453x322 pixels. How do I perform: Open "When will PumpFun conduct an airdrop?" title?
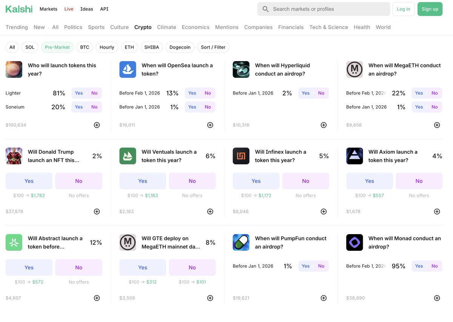click(291, 242)
